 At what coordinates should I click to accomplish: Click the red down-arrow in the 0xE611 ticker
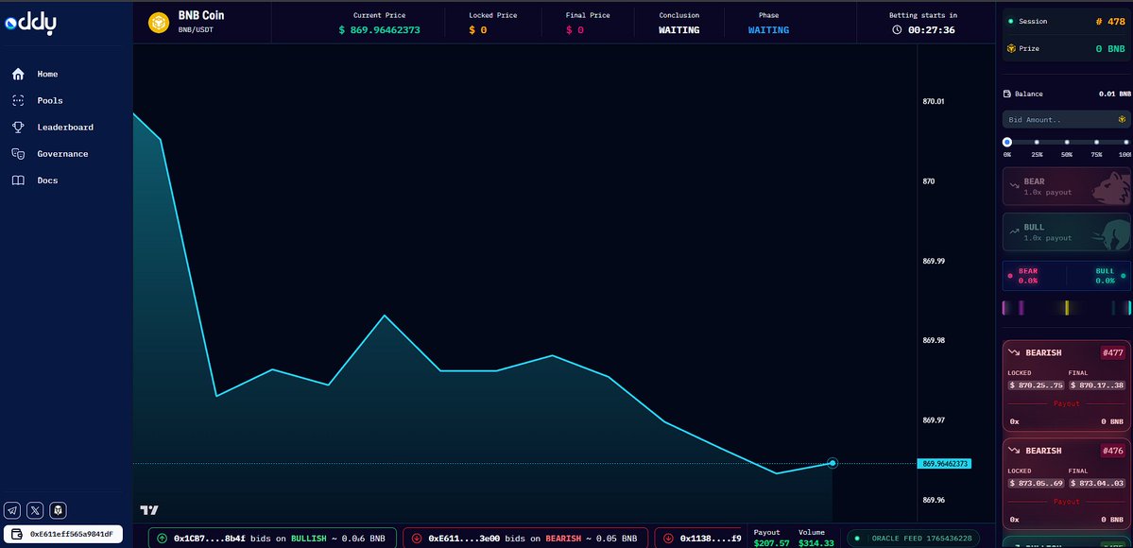click(x=416, y=538)
